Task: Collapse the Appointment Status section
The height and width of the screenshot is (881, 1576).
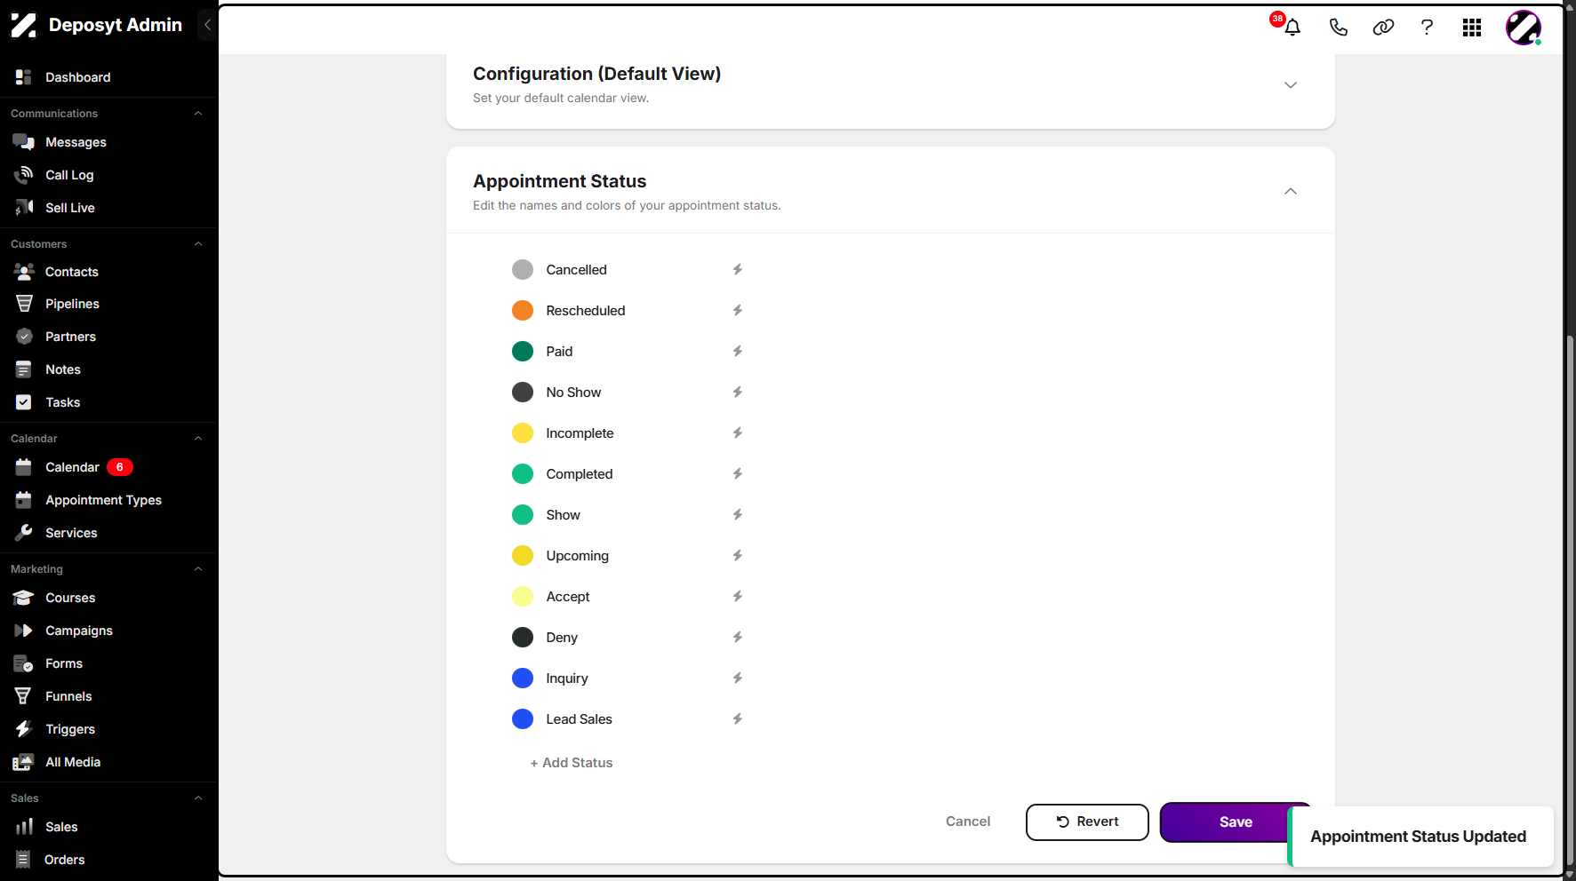Action: pyautogui.click(x=1291, y=192)
